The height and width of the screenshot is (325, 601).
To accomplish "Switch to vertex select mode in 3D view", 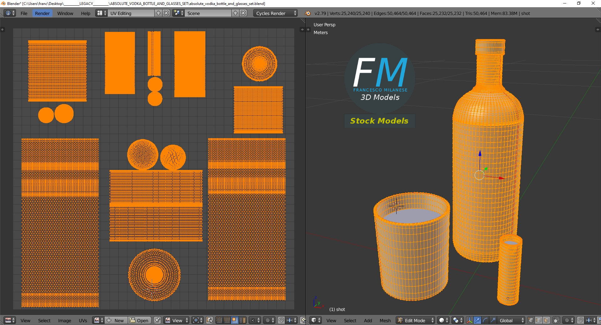I will (531, 320).
